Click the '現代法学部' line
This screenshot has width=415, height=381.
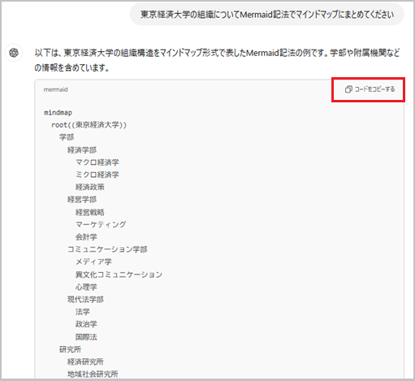click(85, 300)
